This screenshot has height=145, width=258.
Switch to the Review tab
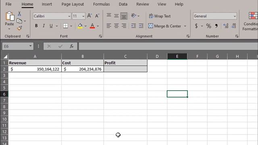(142, 4)
